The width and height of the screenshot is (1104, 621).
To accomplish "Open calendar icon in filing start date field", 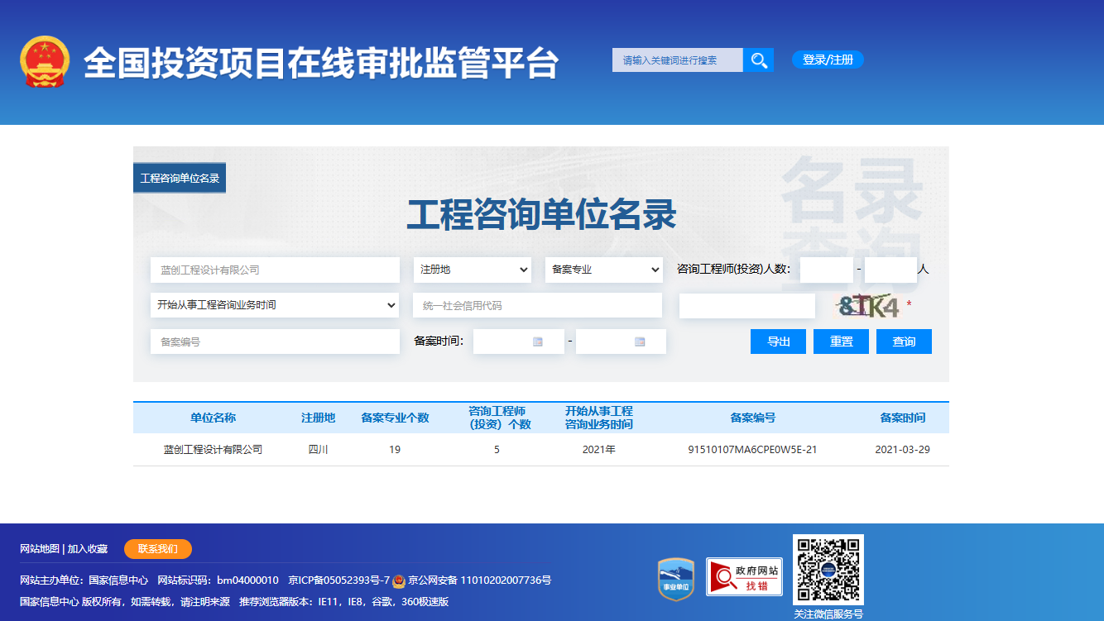I will (538, 342).
